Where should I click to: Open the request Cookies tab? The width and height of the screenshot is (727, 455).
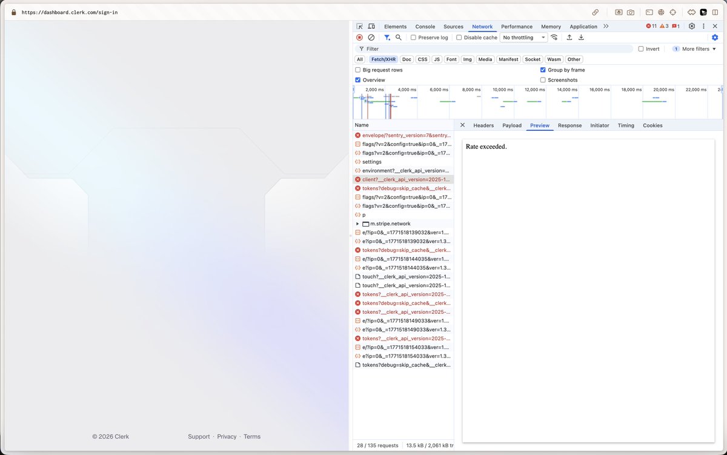click(652, 125)
